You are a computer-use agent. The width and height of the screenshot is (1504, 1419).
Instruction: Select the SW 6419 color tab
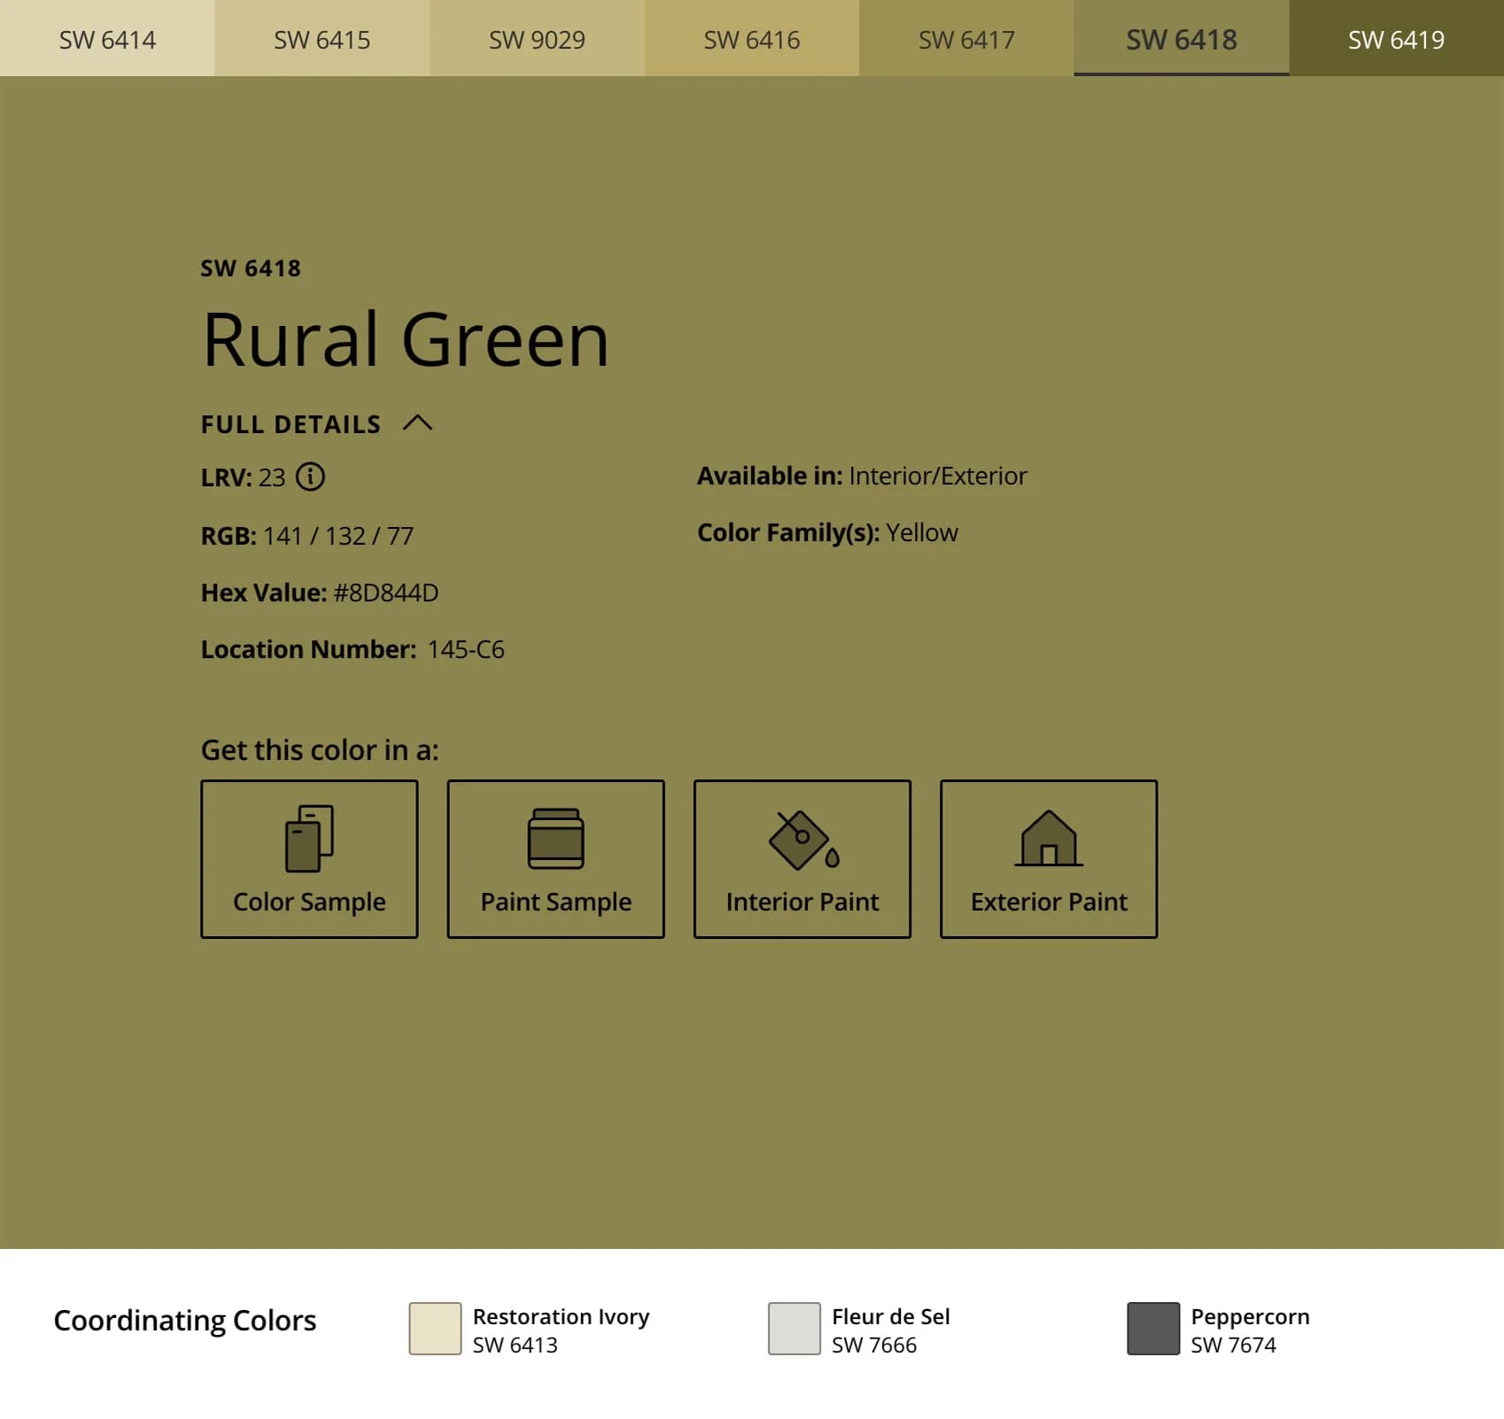click(x=1397, y=38)
